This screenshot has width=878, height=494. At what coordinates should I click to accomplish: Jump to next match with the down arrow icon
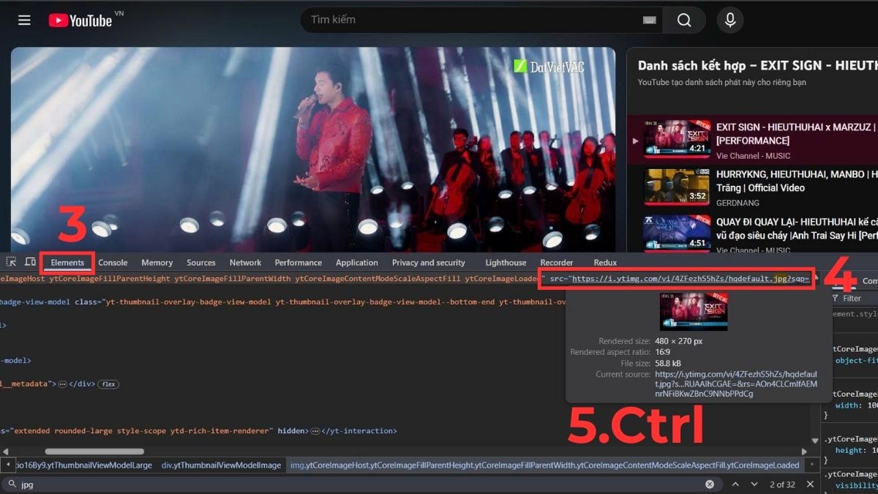coord(754,484)
